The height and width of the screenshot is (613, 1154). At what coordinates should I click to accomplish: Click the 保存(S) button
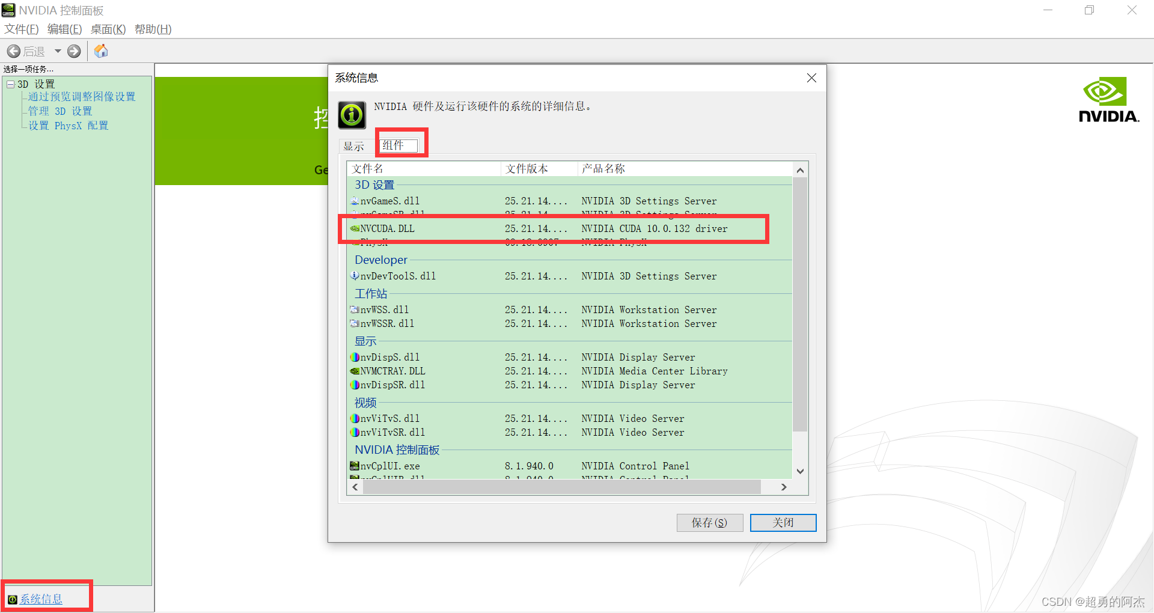coord(710,523)
